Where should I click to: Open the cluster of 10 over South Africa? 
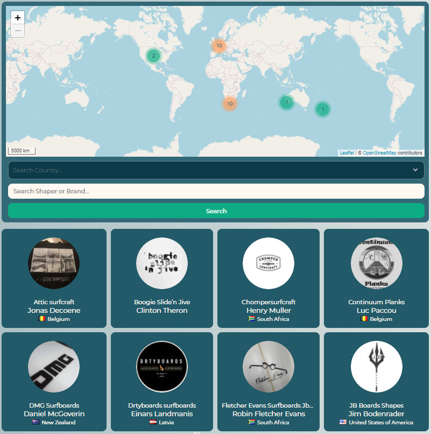(x=230, y=104)
